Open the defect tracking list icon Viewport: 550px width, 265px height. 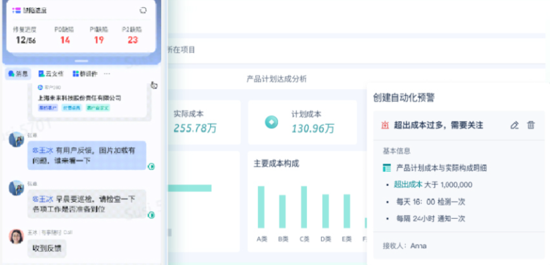[x=16, y=10]
